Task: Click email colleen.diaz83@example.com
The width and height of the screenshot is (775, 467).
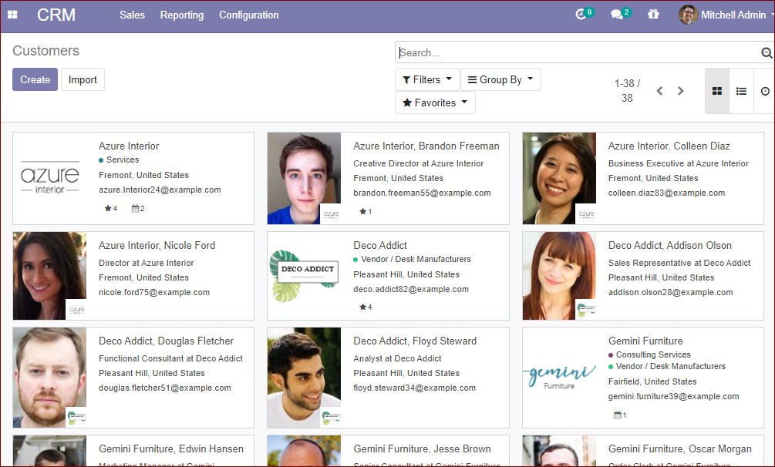Action: tap(666, 193)
